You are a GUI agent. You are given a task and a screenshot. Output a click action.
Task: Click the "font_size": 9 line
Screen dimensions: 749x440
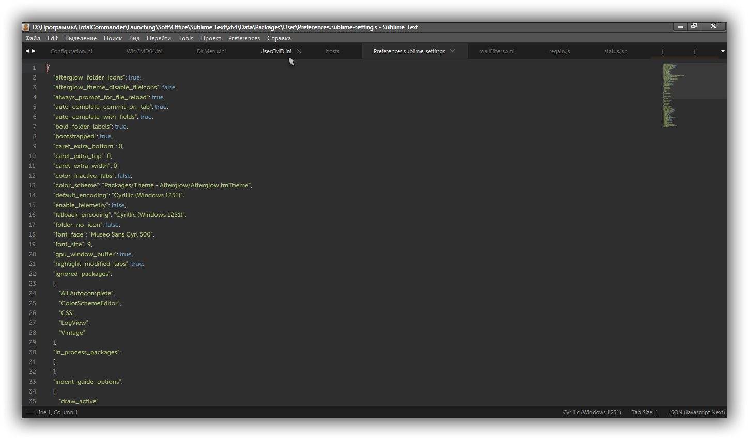pyautogui.click(x=73, y=244)
